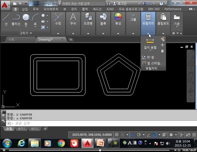Expand the Circle (원) options arrow
Image resolution: width=197 pixels, height=152 pixels.
(26, 27)
